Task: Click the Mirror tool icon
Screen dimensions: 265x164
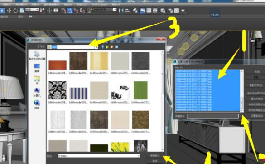Action: pyautogui.click(x=121, y=10)
